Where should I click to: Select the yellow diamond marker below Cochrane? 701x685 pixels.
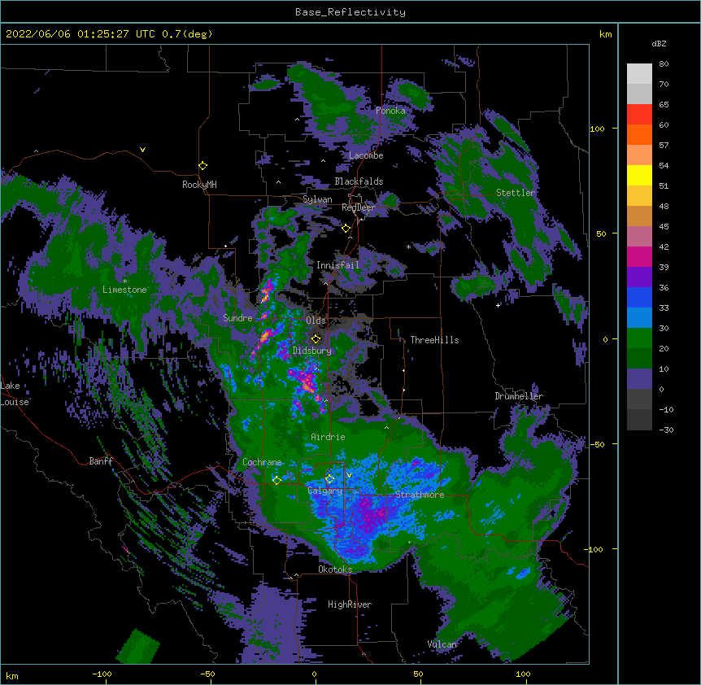(276, 480)
